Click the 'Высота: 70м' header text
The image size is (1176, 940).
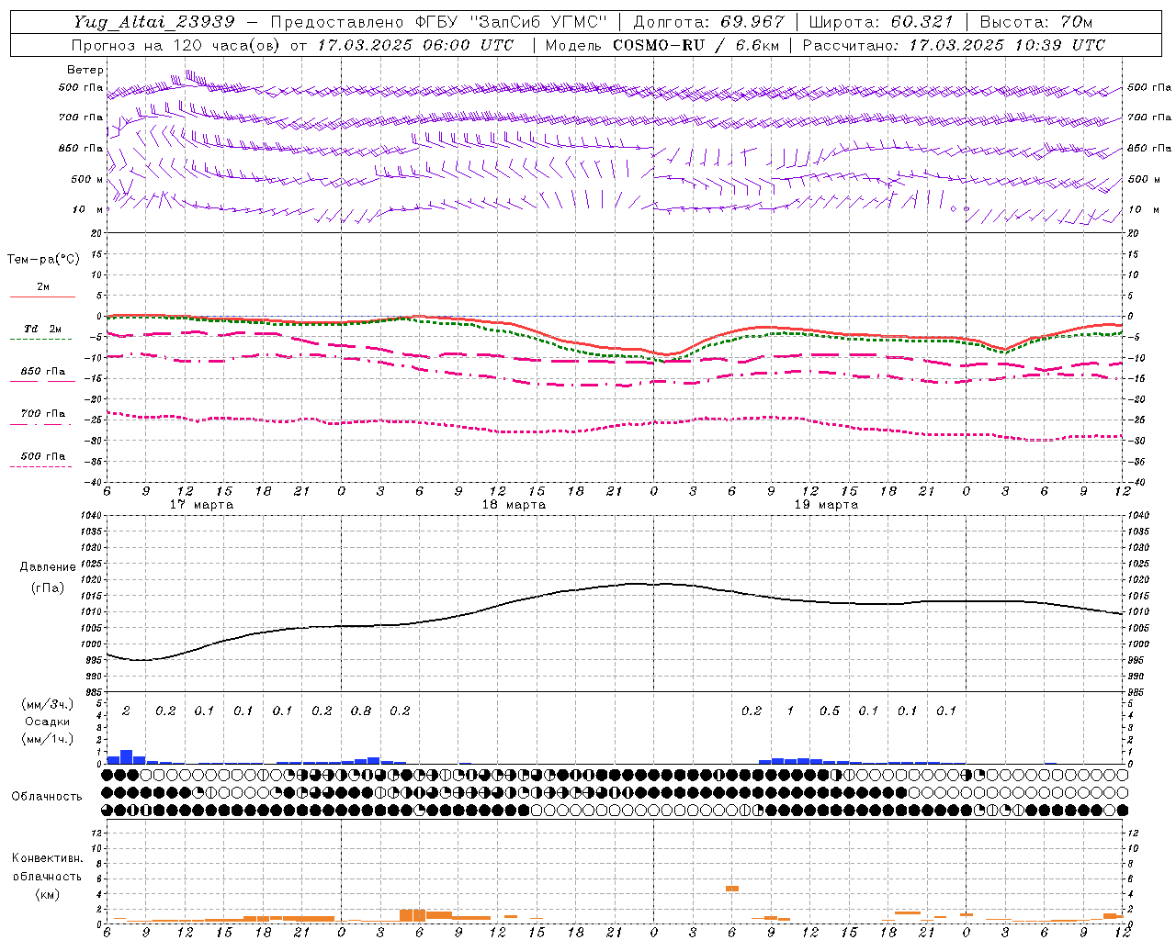pos(1035,21)
